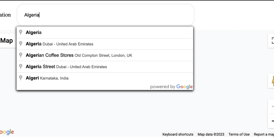This screenshot has width=274, height=137.
Task: Choose Algeri Karnataka, India suggestion
Action: (x=105, y=78)
